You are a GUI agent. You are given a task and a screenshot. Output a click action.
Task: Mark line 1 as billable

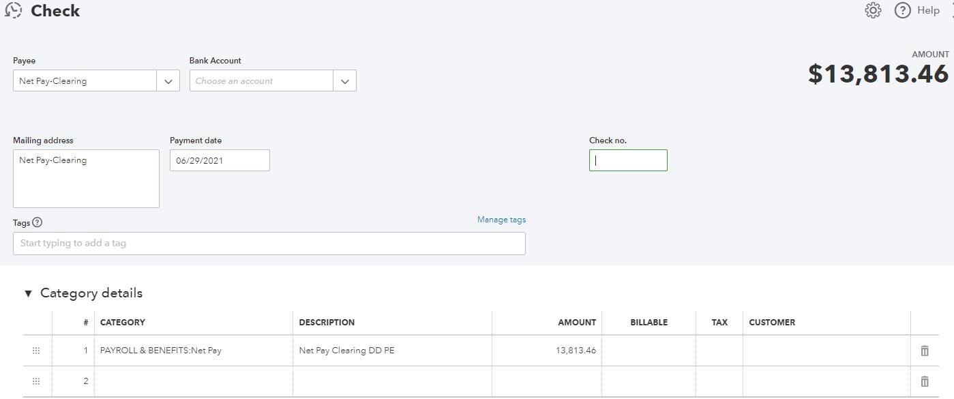(648, 350)
